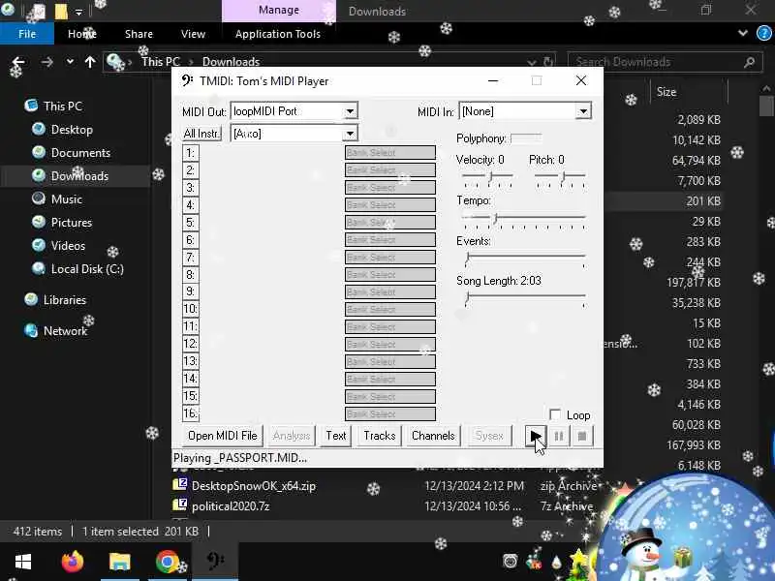Adjust the Pitch slider
The height and width of the screenshot is (581, 775).
560,178
